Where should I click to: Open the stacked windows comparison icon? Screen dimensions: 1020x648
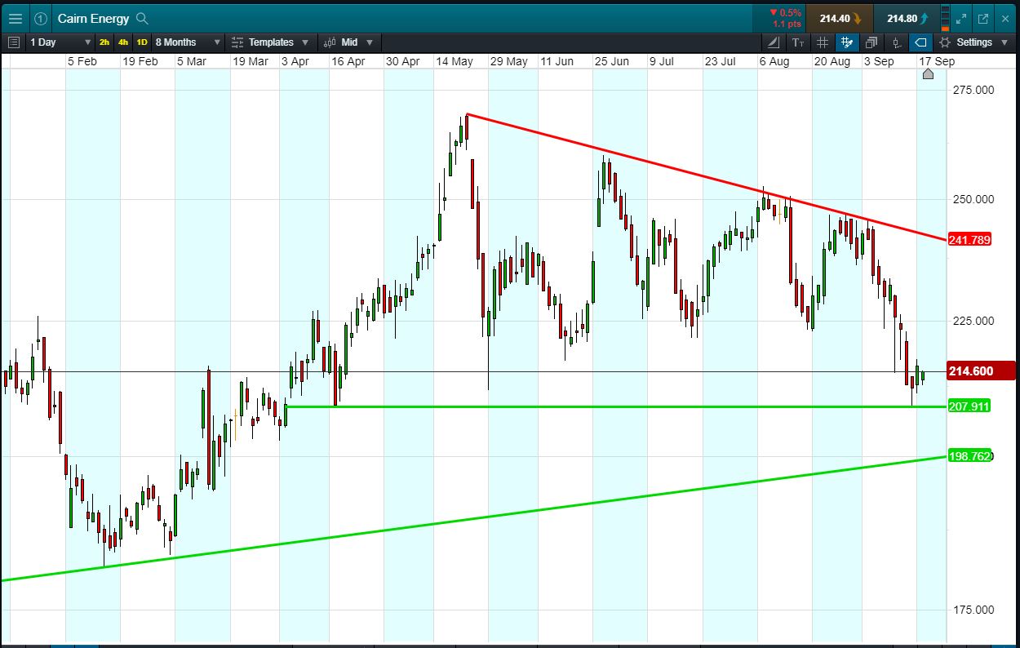pos(871,42)
